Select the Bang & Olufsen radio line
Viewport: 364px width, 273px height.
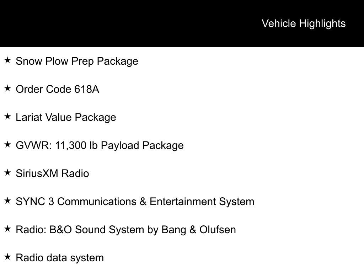point(126,230)
